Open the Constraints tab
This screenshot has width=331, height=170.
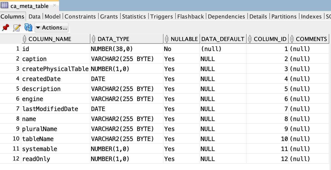[80, 16]
